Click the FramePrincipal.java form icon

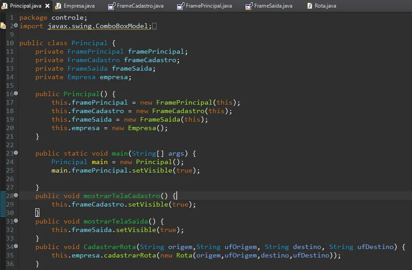click(181, 6)
